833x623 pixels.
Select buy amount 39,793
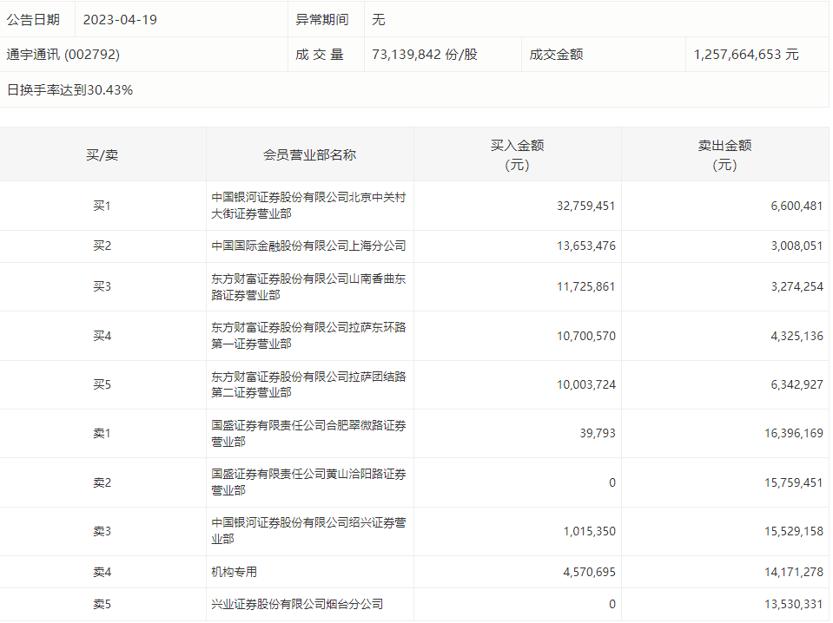pyautogui.click(x=598, y=434)
